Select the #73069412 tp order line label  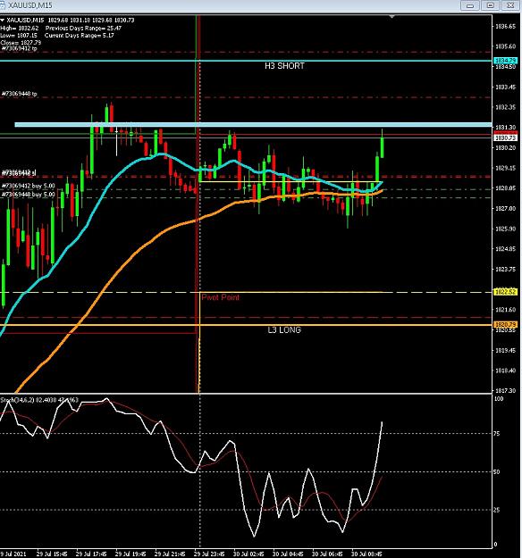(x=19, y=48)
